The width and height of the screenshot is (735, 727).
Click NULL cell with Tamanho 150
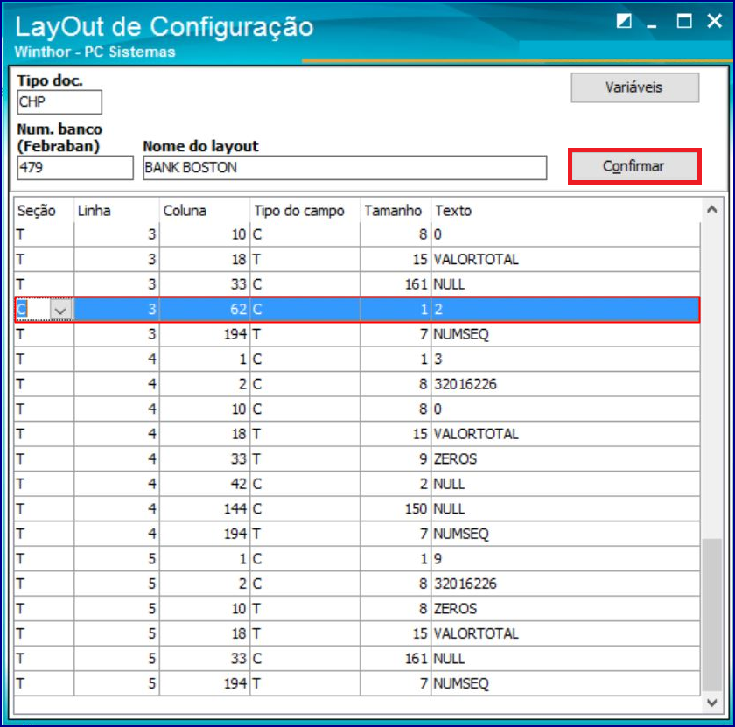pyautogui.click(x=565, y=509)
